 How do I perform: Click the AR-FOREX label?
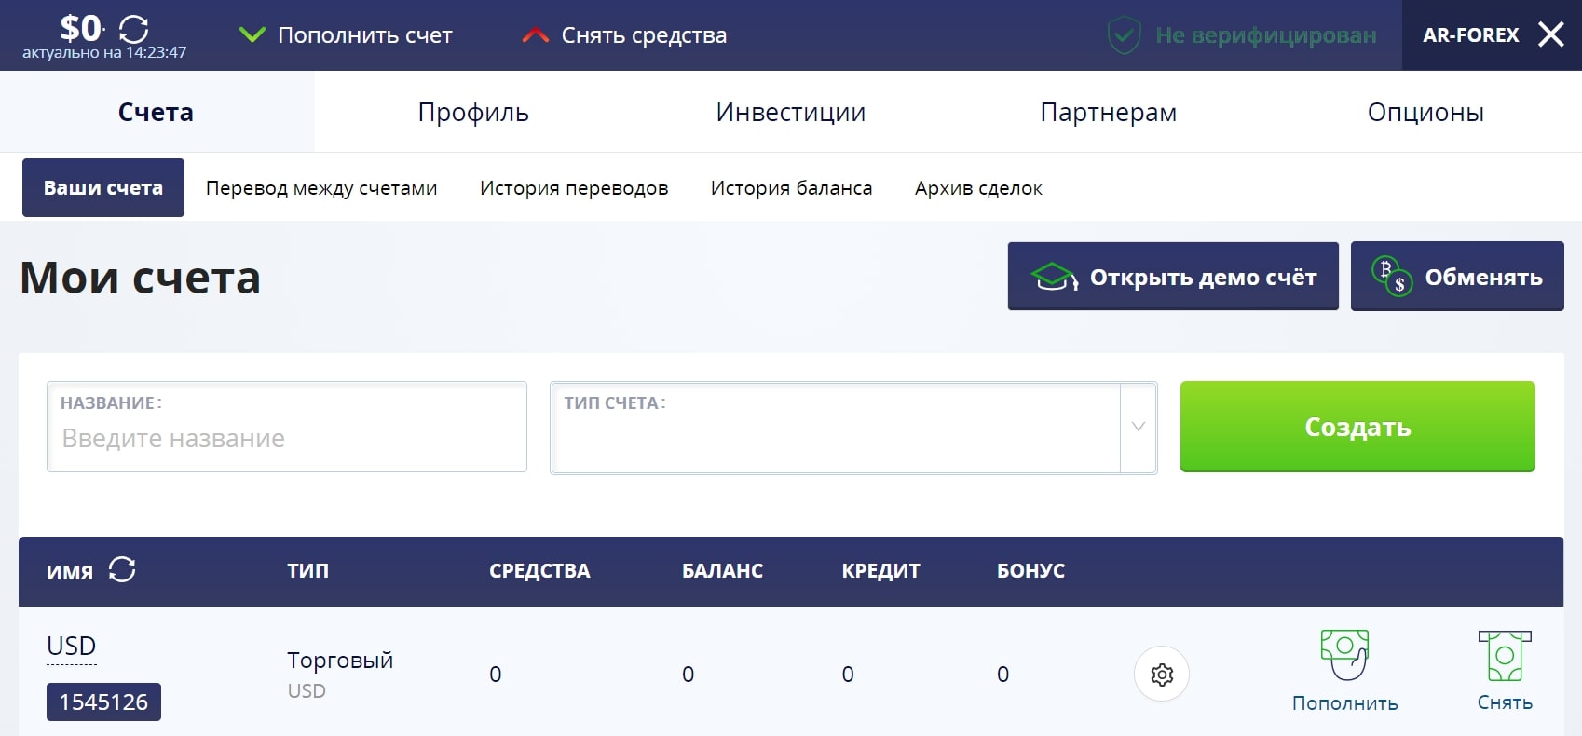(x=1470, y=35)
